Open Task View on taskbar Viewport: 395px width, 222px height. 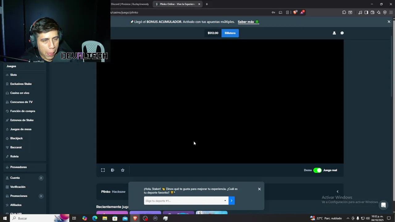pos(74,218)
